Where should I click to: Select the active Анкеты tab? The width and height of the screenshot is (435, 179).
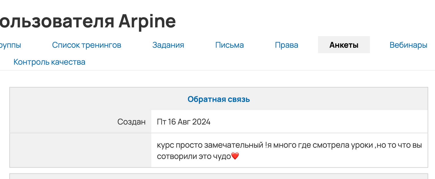(x=344, y=45)
